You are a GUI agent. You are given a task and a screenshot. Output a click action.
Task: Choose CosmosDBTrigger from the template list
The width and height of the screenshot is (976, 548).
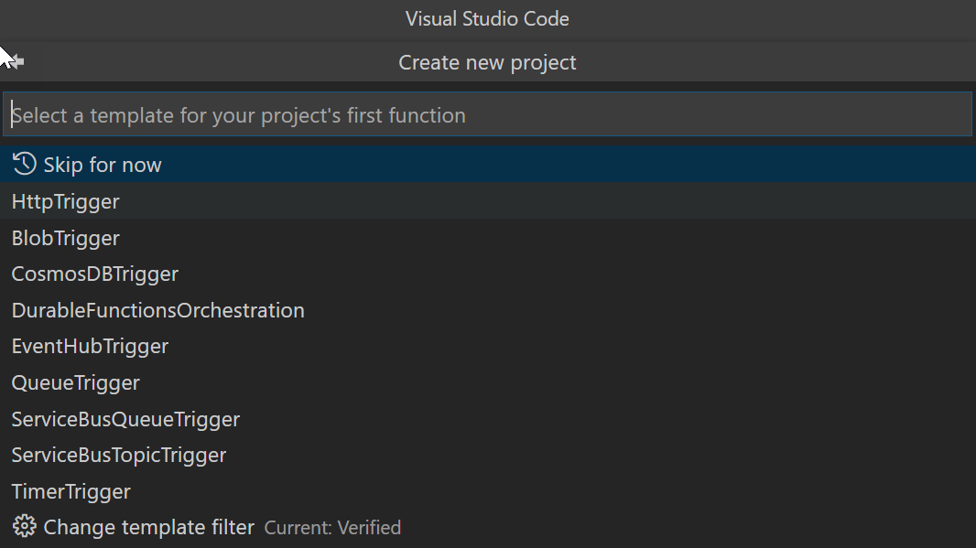coord(94,274)
